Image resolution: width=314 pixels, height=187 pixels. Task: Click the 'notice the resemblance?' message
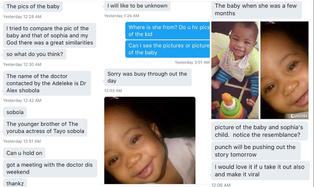coord(260,131)
